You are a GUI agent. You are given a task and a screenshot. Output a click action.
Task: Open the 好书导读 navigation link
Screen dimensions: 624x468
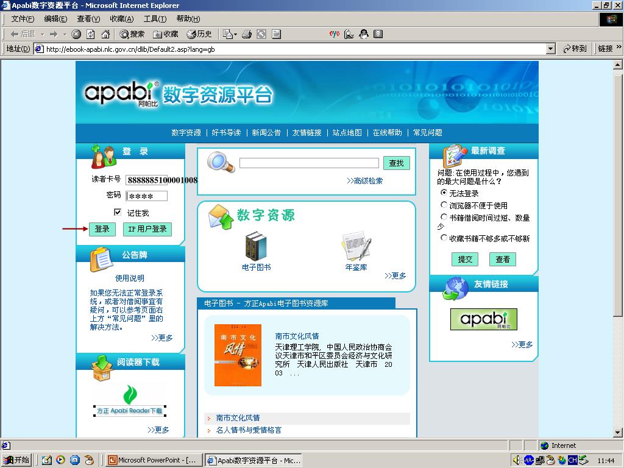(227, 132)
